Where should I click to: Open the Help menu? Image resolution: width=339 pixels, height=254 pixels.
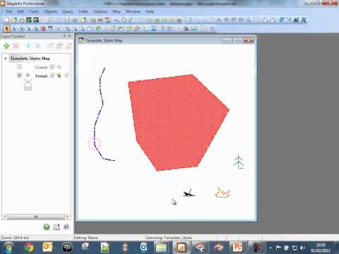[150, 11]
